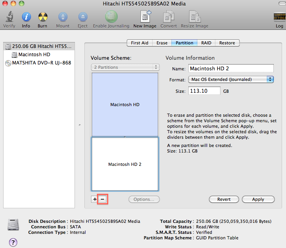
Task: Click the Eject toolbar icon
Action: tap(83, 17)
